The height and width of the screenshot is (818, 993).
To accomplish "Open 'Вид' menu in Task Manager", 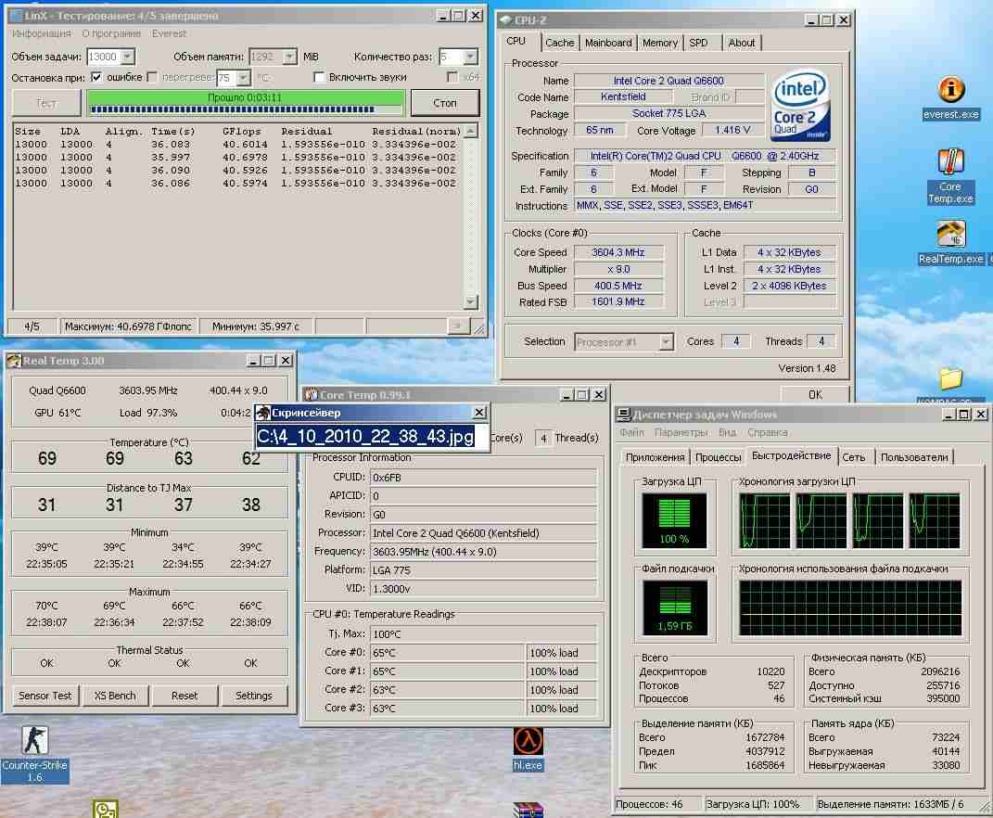I will tap(727, 432).
